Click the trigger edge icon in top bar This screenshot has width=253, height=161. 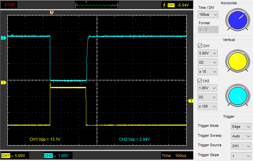[x=164, y=5]
